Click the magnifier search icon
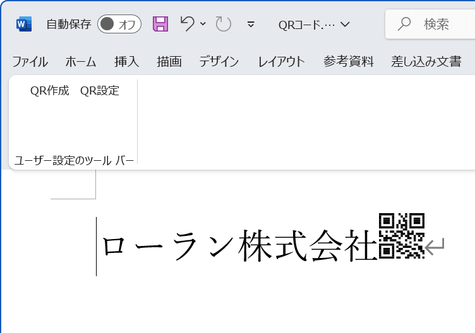 click(x=404, y=24)
